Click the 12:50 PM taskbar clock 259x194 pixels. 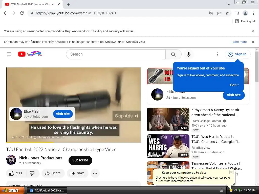click(250, 190)
